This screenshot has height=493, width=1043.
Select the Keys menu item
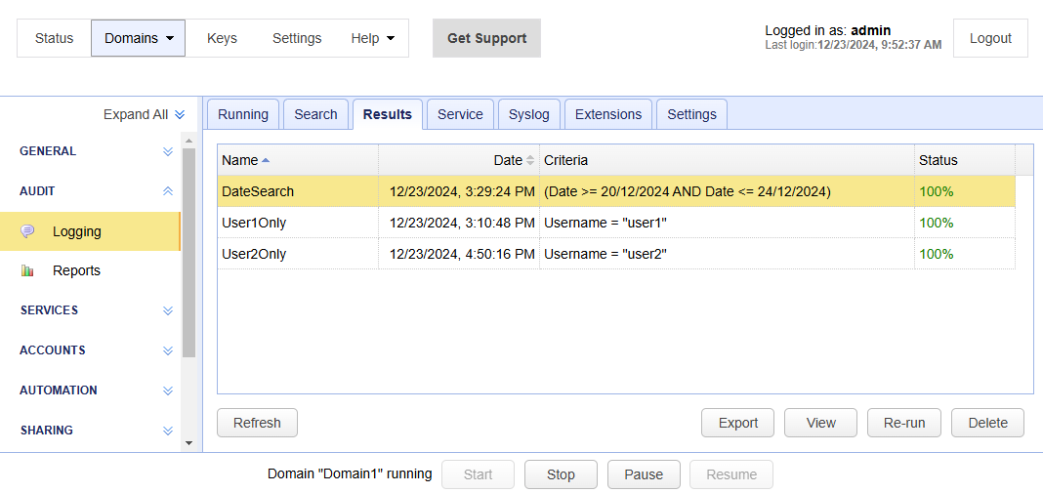[x=222, y=38]
